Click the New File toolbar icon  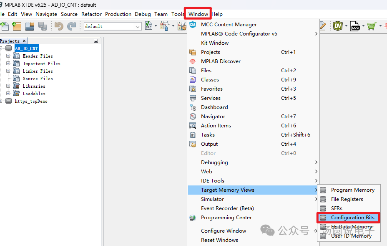5,26
